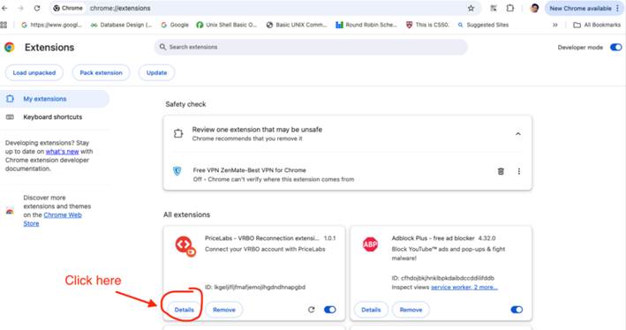Open the Chrome Web Store link
Screen dimensions: 626x330
coord(52,219)
